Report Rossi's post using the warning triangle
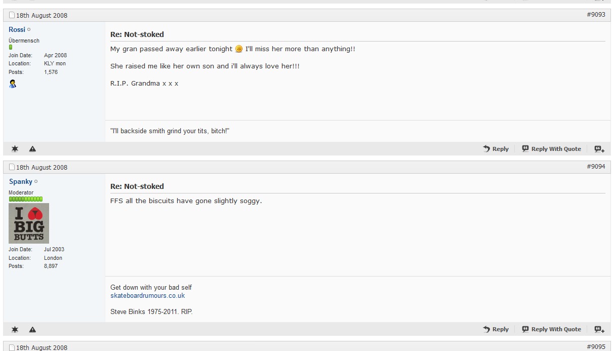 (x=32, y=149)
